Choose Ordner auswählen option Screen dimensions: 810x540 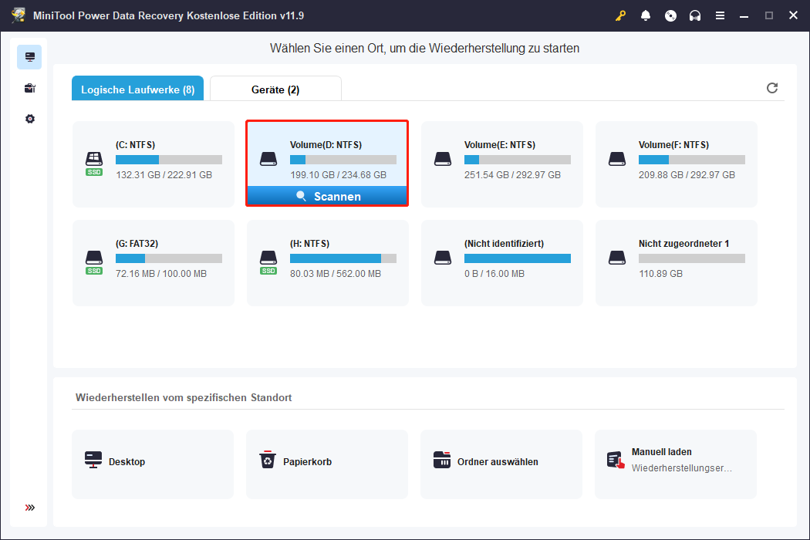tap(501, 464)
